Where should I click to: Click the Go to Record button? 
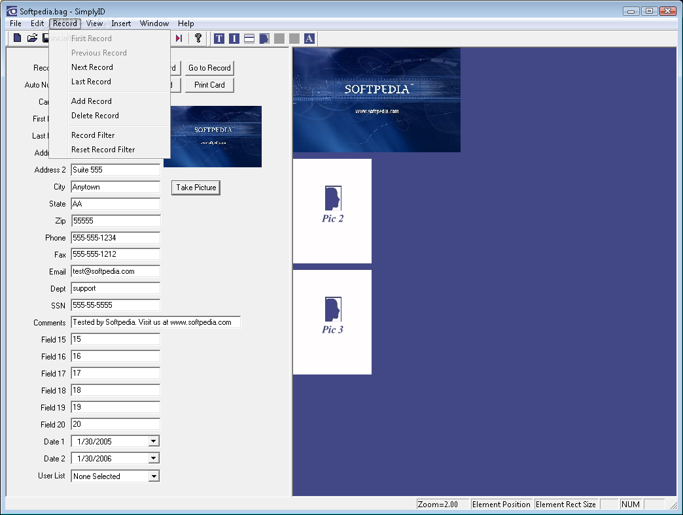pyautogui.click(x=209, y=68)
